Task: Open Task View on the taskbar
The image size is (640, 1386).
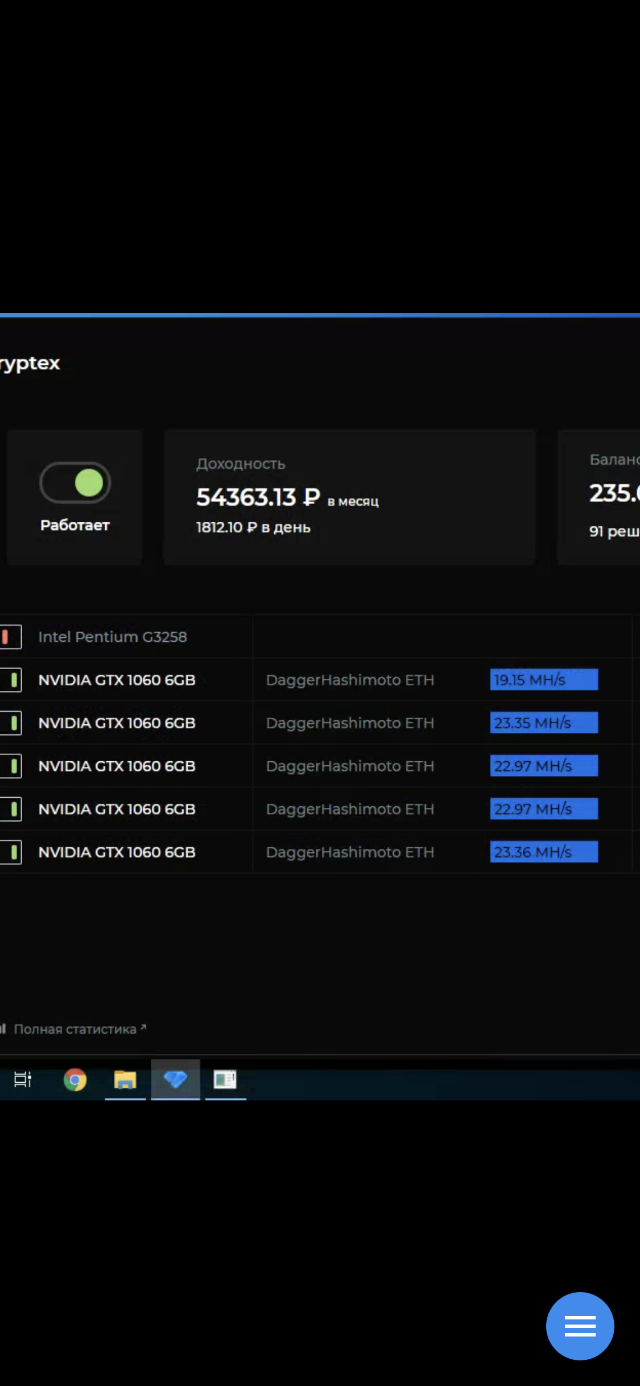Action: [23, 1079]
